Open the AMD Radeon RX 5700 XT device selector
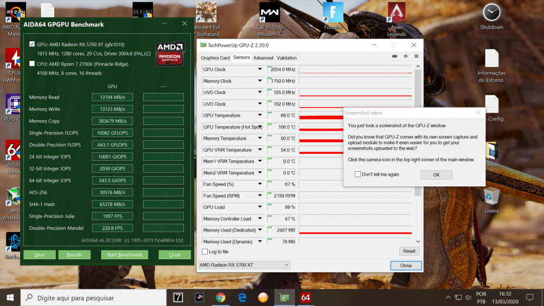This screenshot has height=306, width=544. click(244, 265)
